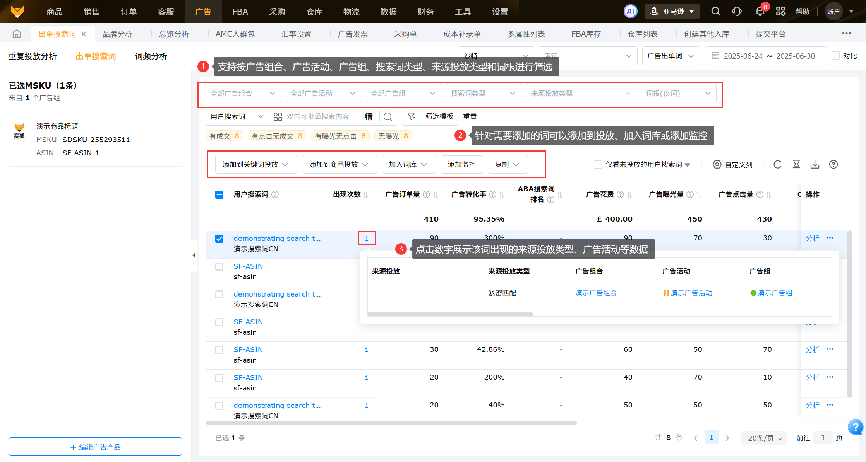Open the 20条/页 page size dropdown
The height and width of the screenshot is (462, 866).
pyautogui.click(x=764, y=438)
